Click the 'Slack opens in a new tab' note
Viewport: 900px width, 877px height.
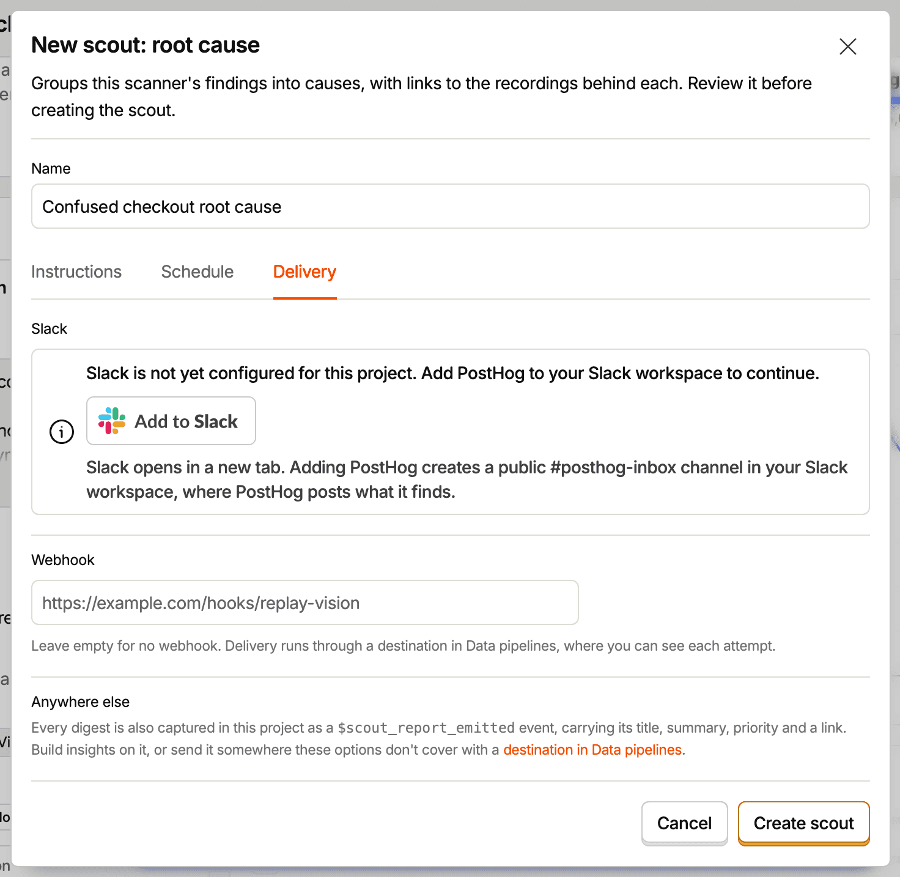pyautogui.click(x=467, y=479)
